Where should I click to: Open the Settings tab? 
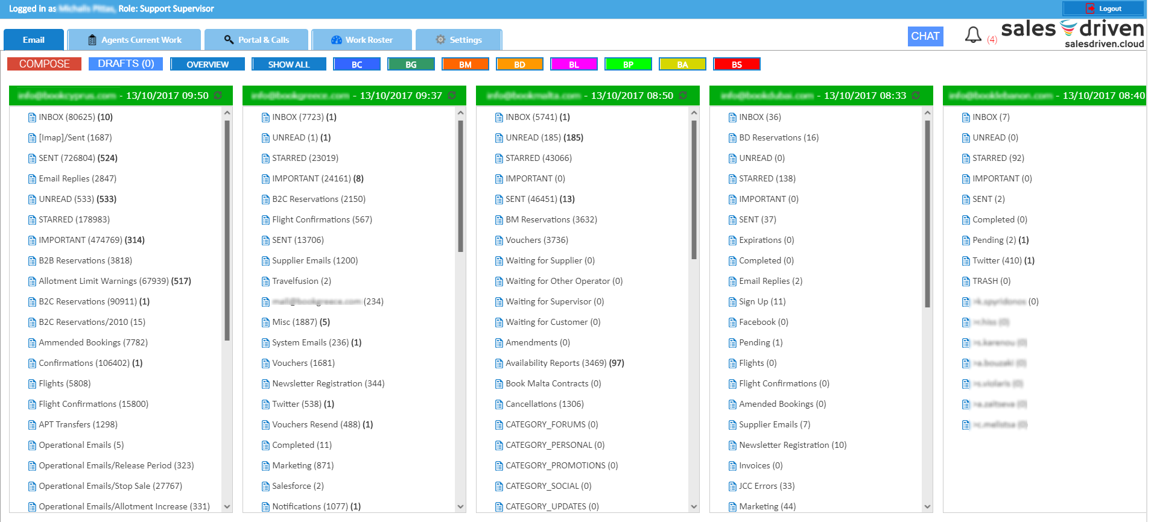458,40
